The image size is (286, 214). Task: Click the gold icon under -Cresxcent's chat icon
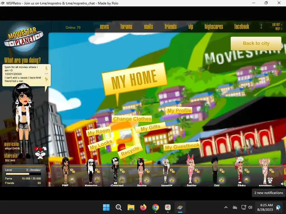(x=122, y=180)
